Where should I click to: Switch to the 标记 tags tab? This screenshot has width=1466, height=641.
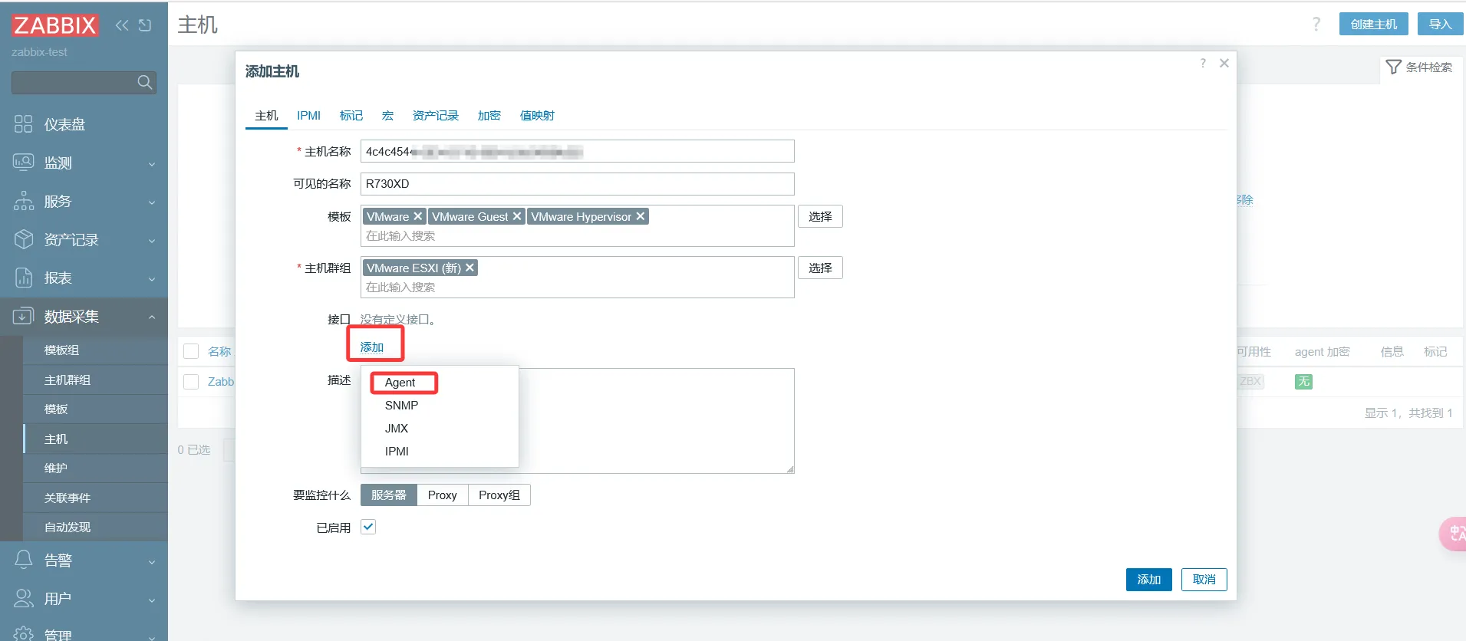(351, 115)
